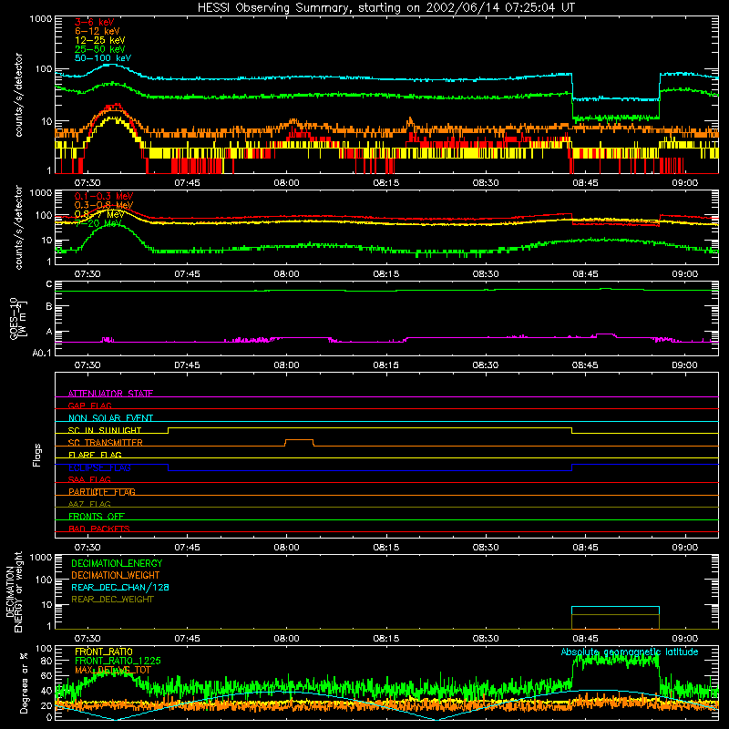Screen dimensions: 729x729
Task: Select the cyan 50-100 keV legend label
Action: click(103, 58)
